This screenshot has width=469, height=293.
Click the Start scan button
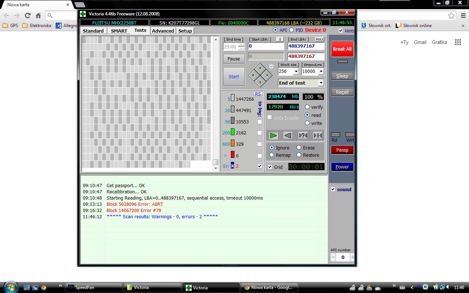[234, 77]
